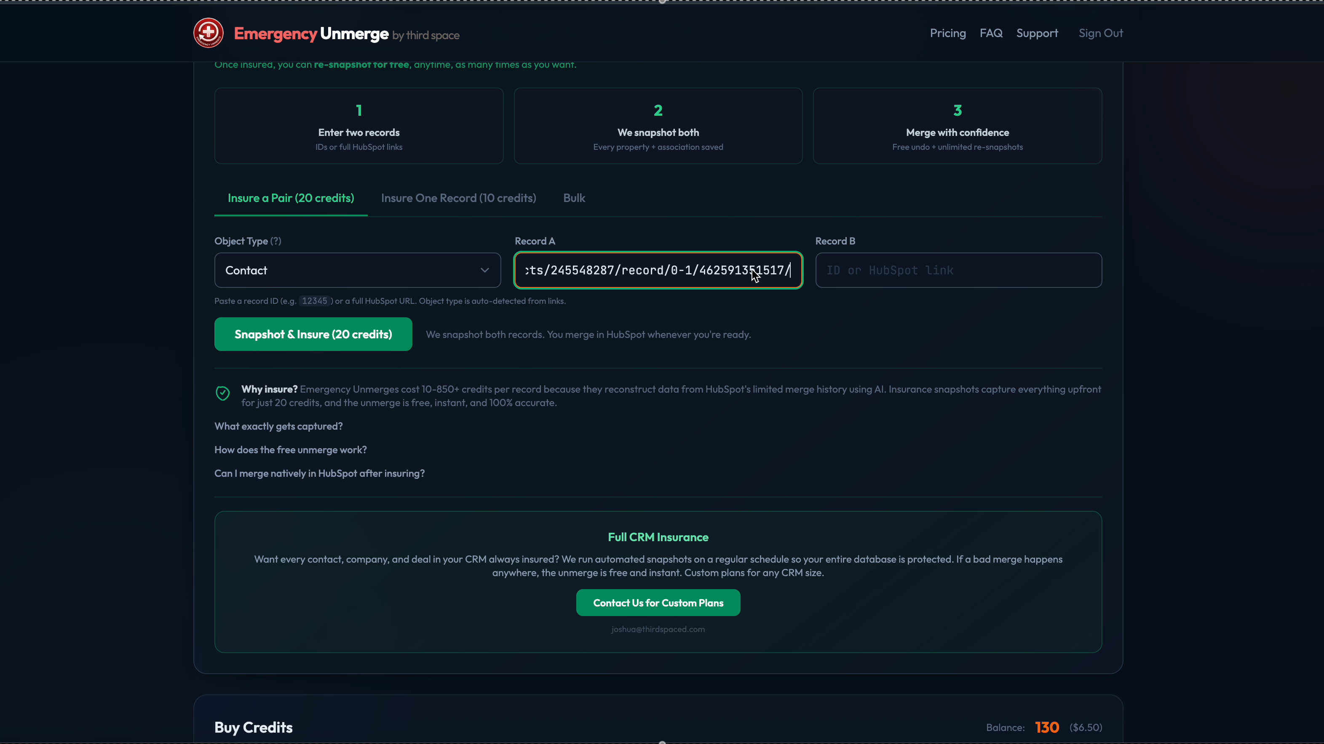Viewport: 1324px width, 744px height.
Task: Click Contact Us for Custom Plans
Action: (x=658, y=602)
